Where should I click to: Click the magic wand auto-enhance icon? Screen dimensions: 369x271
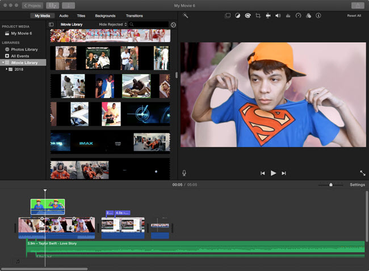coord(186,16)
